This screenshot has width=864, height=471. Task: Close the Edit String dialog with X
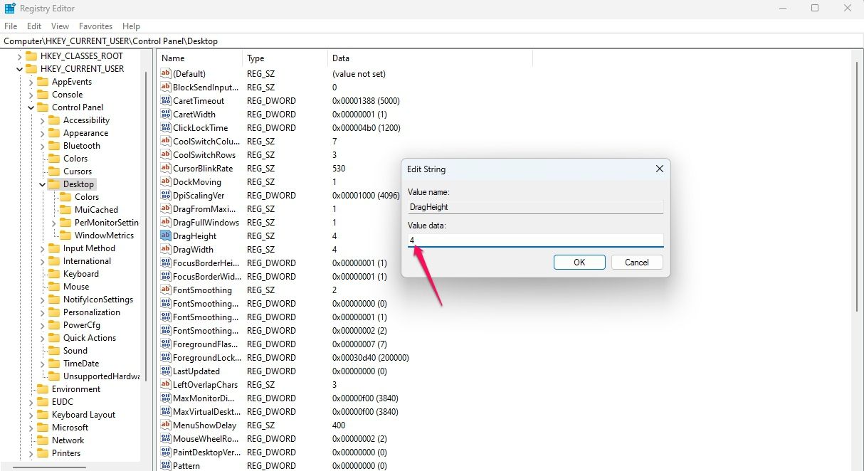(659, 169)
